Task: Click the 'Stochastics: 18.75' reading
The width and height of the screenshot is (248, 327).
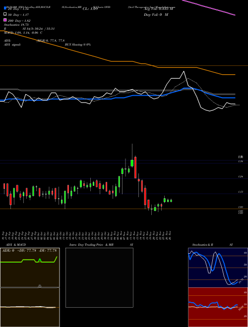Action: tap(16, 25)
